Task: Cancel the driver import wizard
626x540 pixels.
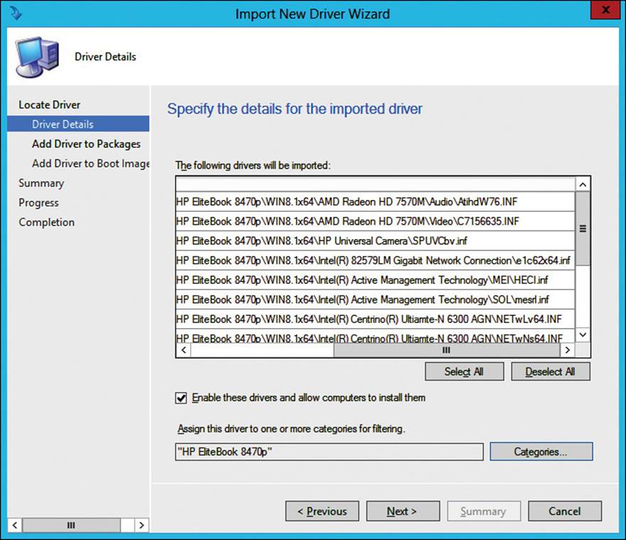Action: [x=565, y=511]
